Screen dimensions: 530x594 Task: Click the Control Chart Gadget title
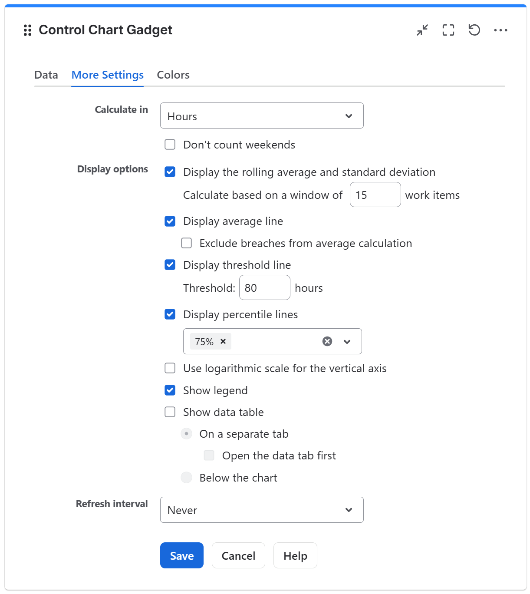coord(105,30)
